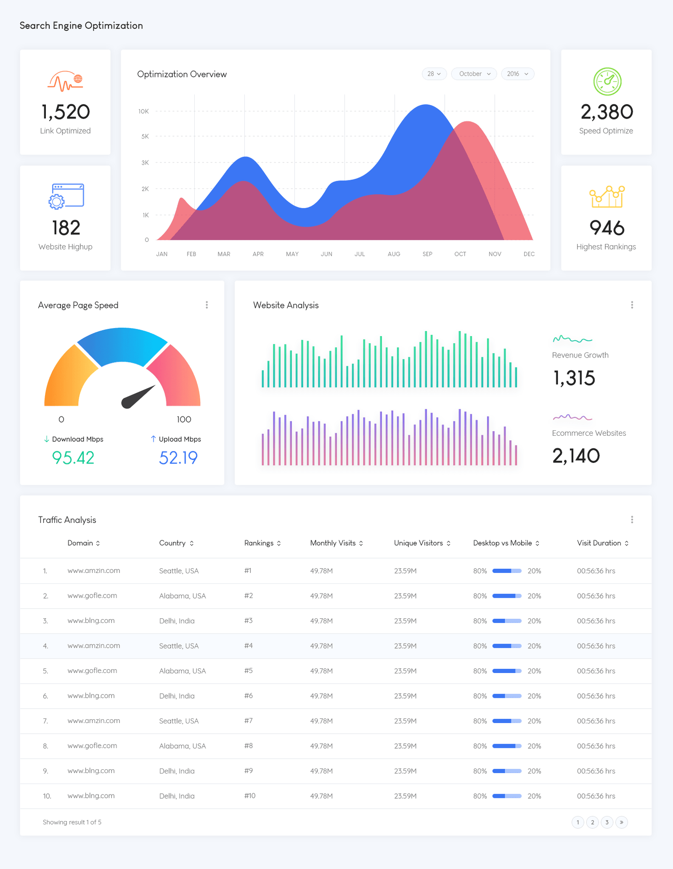
Task: Click the Website Highup browser icon
Action: [66, 196]
